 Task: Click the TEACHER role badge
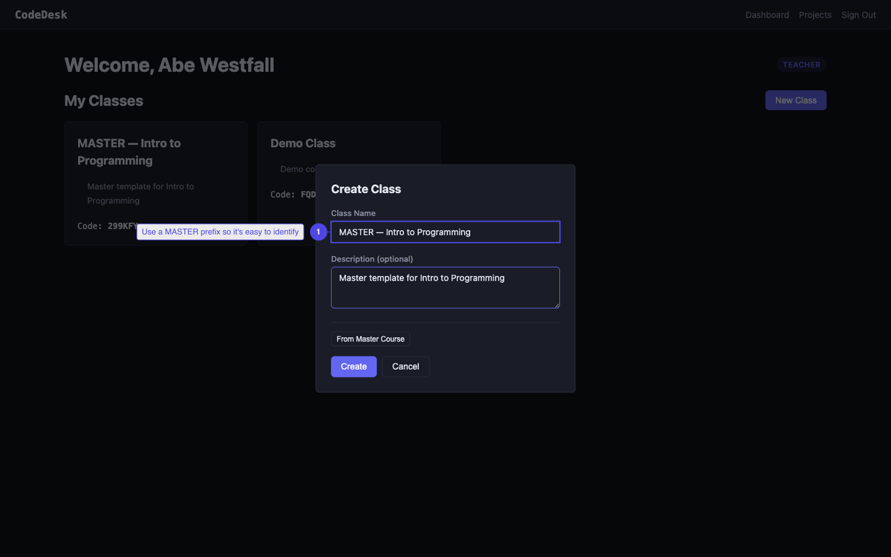[x=801, y=65]
